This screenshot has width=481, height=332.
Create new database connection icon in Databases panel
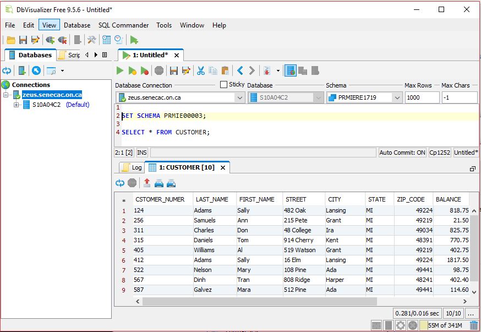pyautogui.click(x=22, y=71)
